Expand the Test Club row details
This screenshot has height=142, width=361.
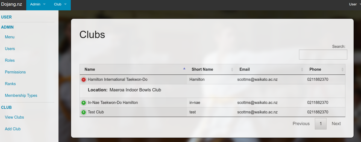[x=84, y=112]
